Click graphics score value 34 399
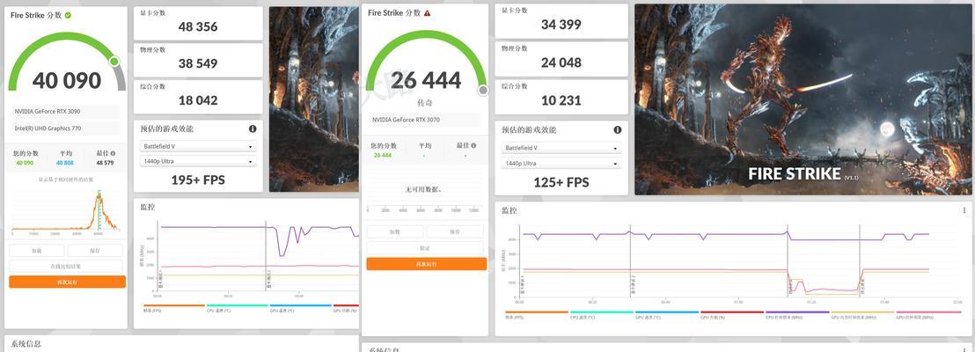This screenshot has height=352, width=975. tap(561, 25)
